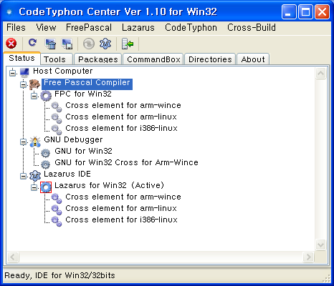Viewport: 334px width, 286px height.
Task: Click gear icon of GNU for Win32 Cross for Arm-Wince
Action: click(45, 164)
